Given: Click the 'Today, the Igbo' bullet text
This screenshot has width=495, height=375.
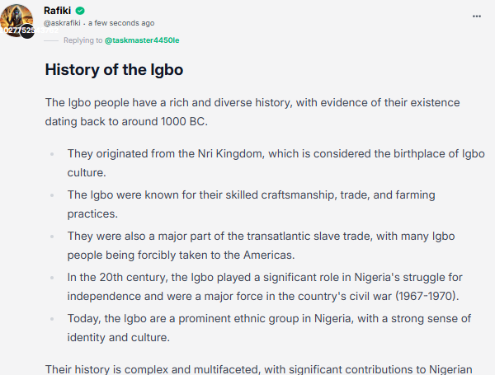Looking at the screenshot, I should 269,328.
